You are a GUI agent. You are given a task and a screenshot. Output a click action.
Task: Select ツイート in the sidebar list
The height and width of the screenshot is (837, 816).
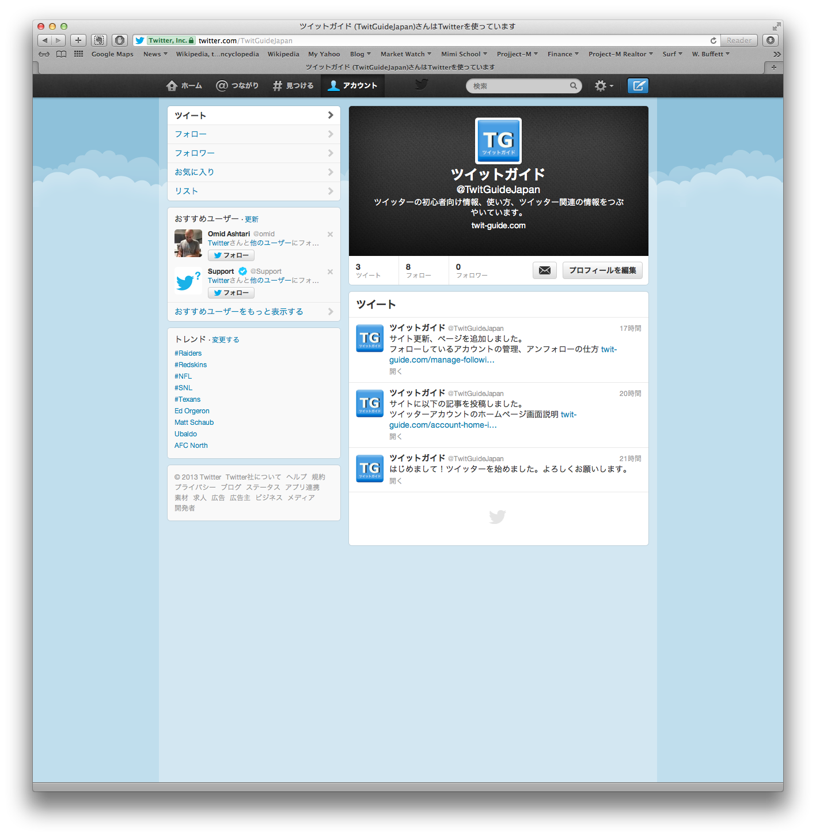click(x=254, y=115)
